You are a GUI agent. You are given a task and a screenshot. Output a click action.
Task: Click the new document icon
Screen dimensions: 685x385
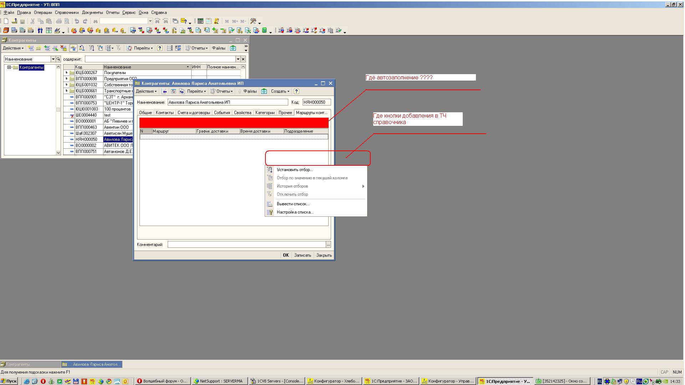[x=6, y=21]
